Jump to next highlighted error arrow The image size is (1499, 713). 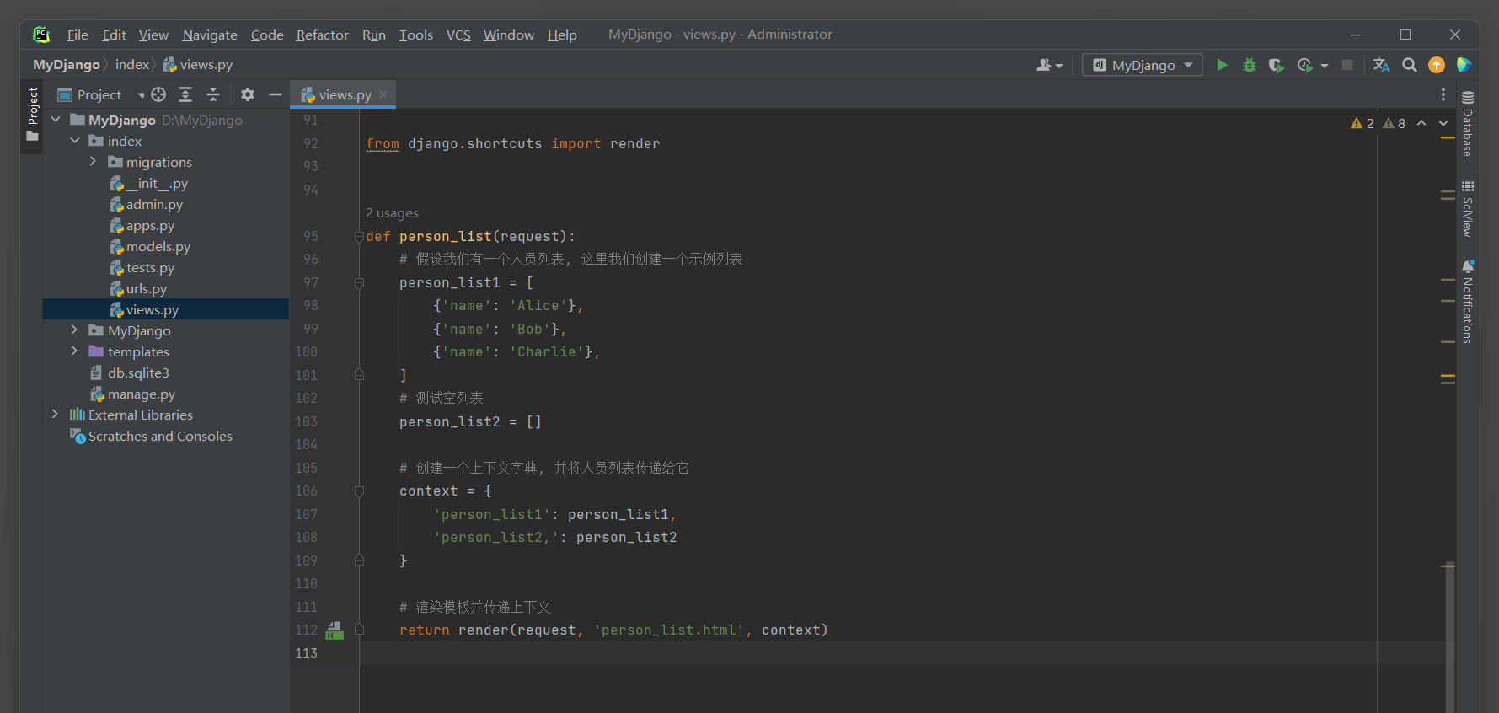[1443, 123]
